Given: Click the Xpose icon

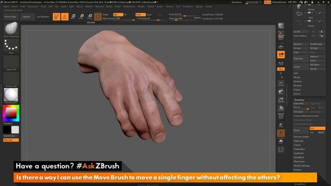Looking at the screenshot, I should (x=281, y=150).
